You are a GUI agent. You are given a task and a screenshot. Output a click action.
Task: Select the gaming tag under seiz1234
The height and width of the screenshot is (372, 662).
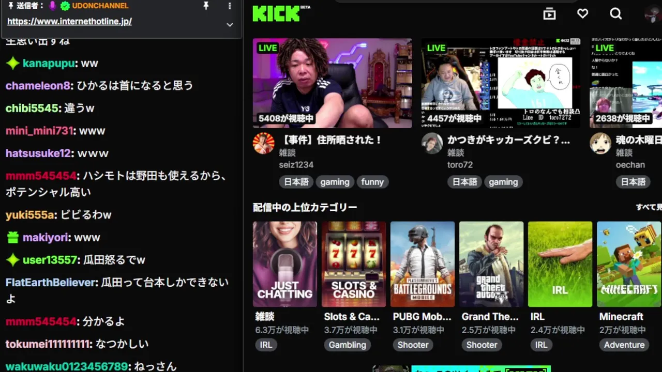point(335,182)
